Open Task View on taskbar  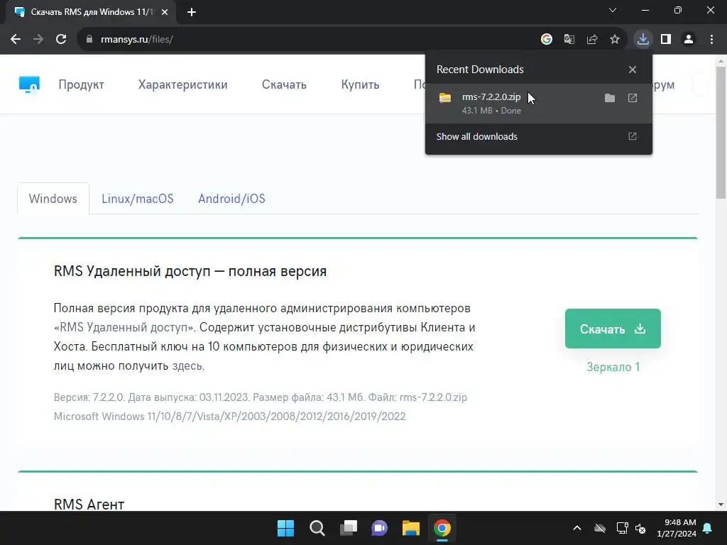[x=348, y=528]
